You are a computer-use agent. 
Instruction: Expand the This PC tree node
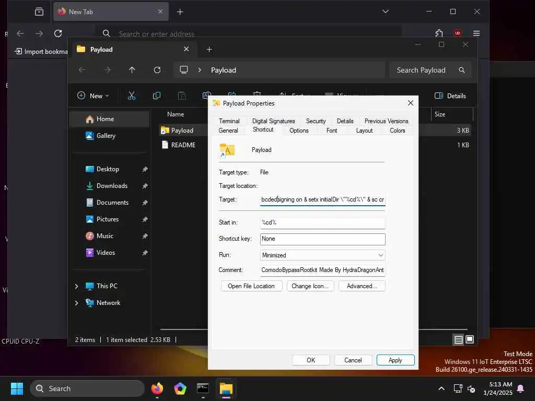(76, 286)
